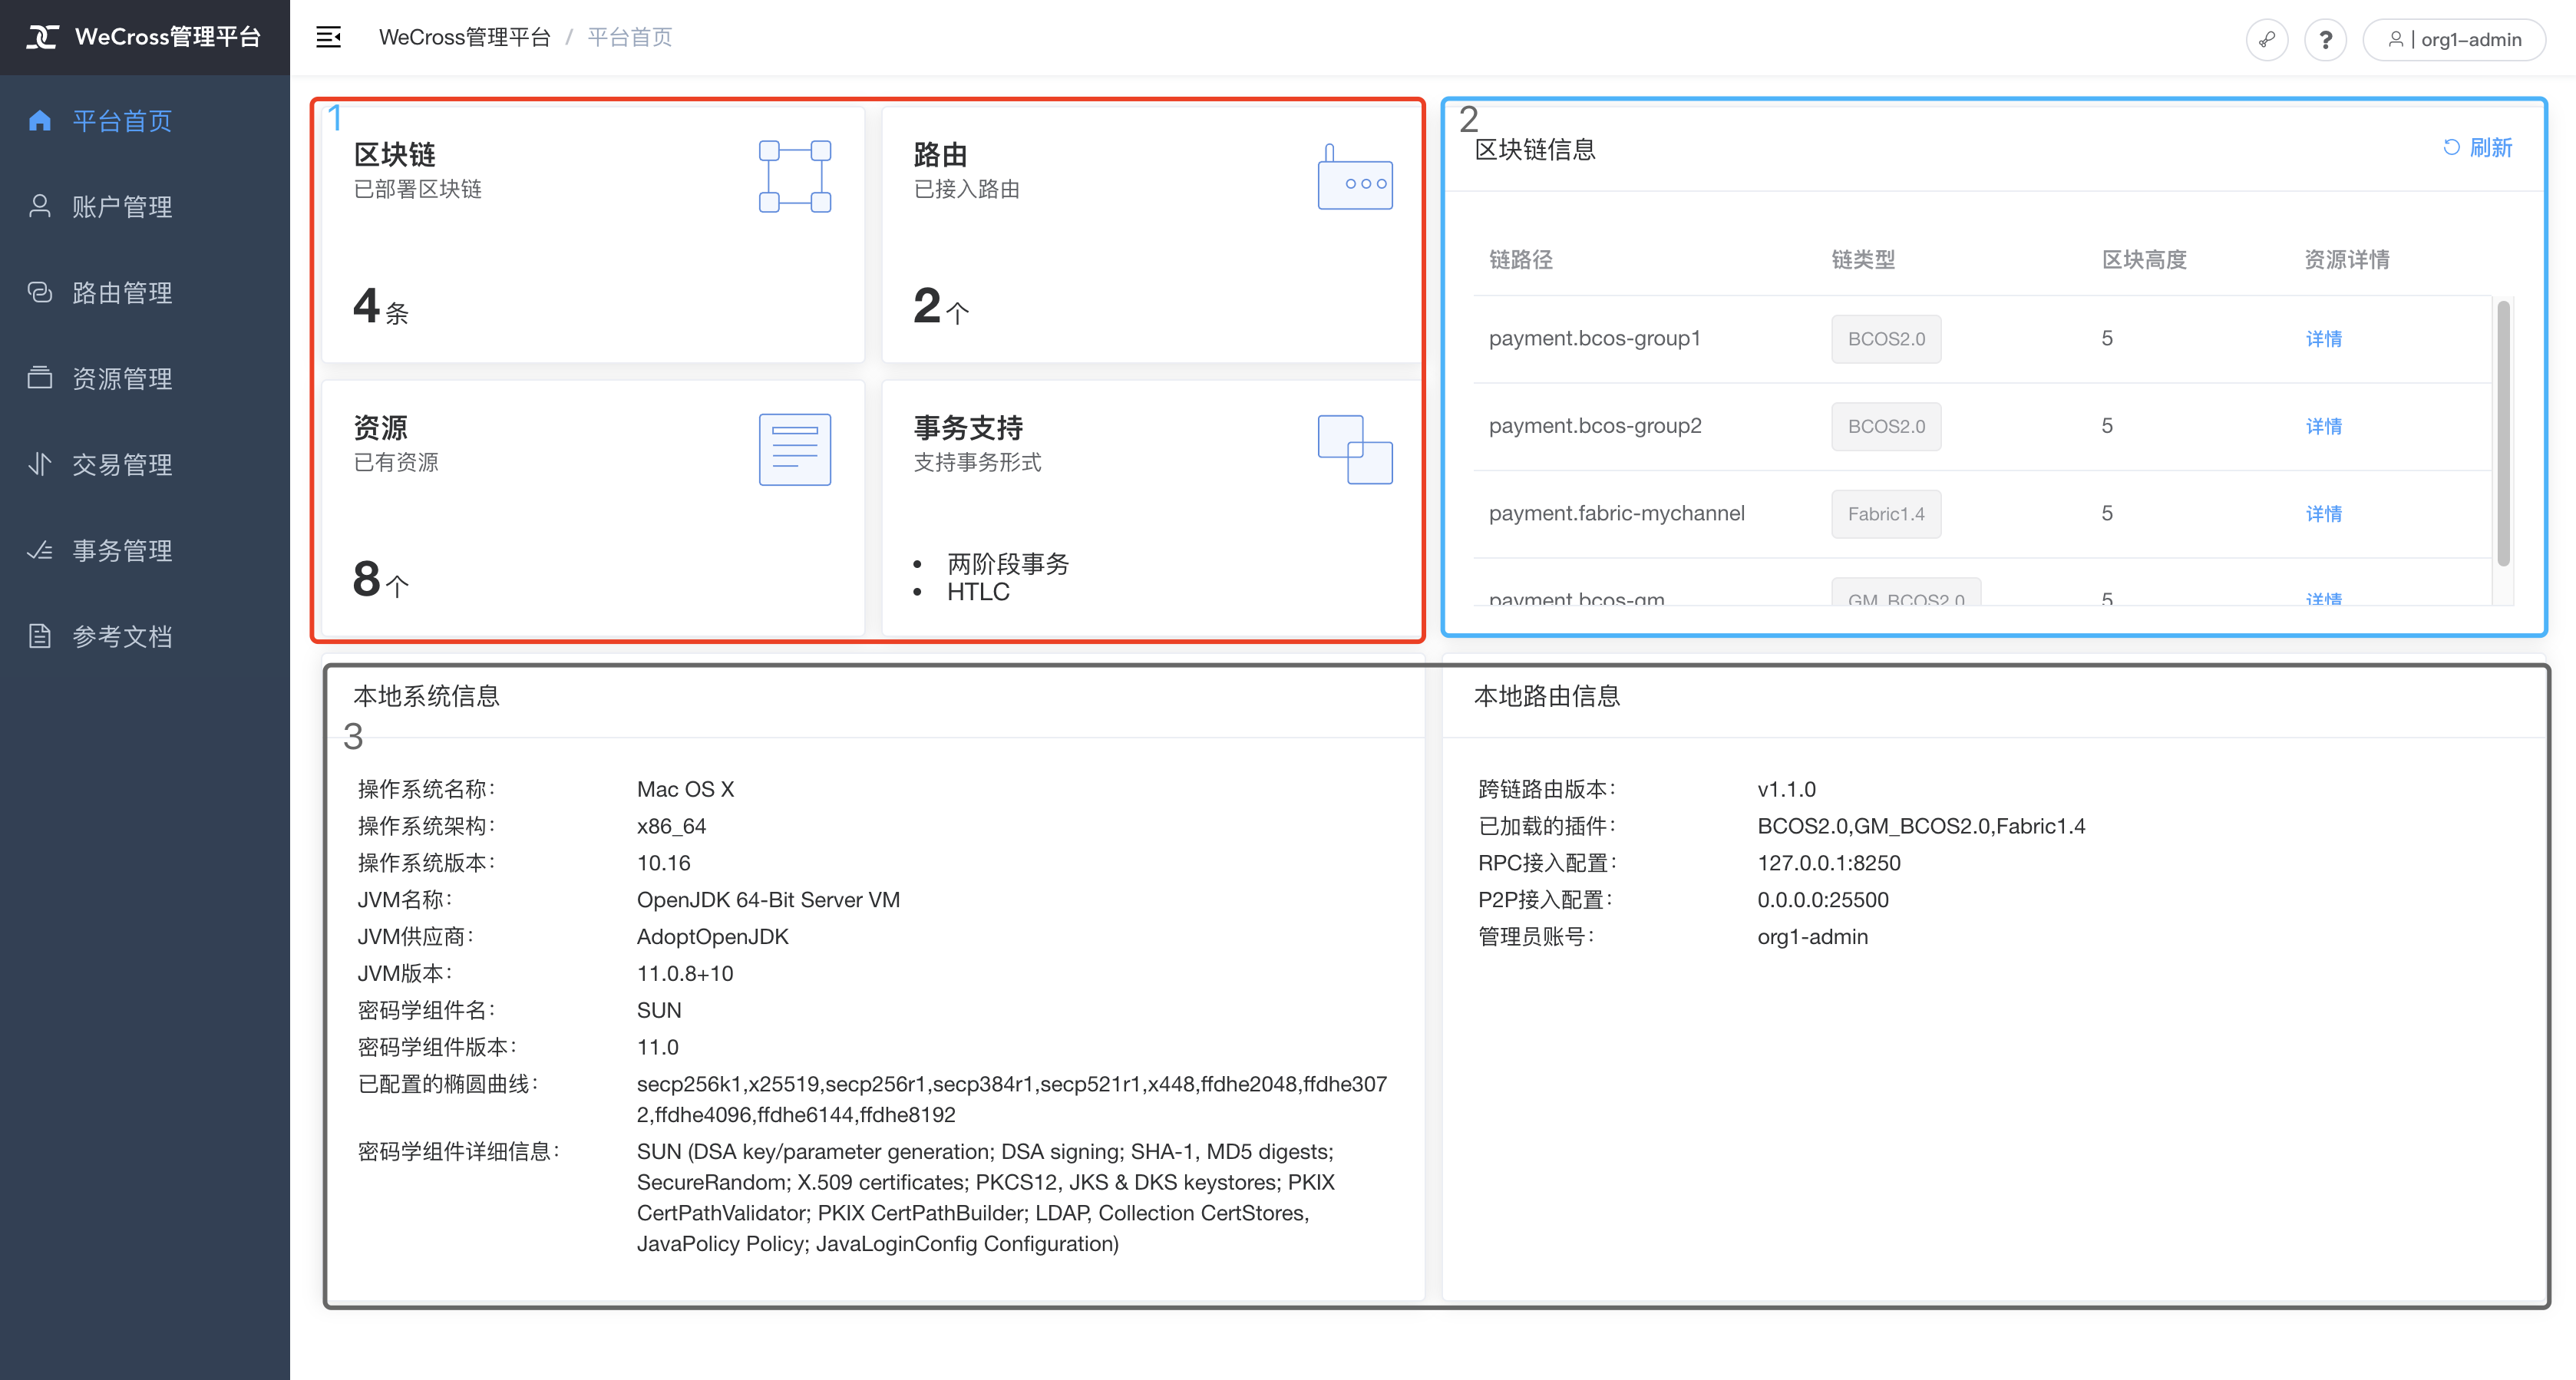Click the 区块链信息 table scrollbar
The image size is (2576, 1380).
click(2503, 433)
